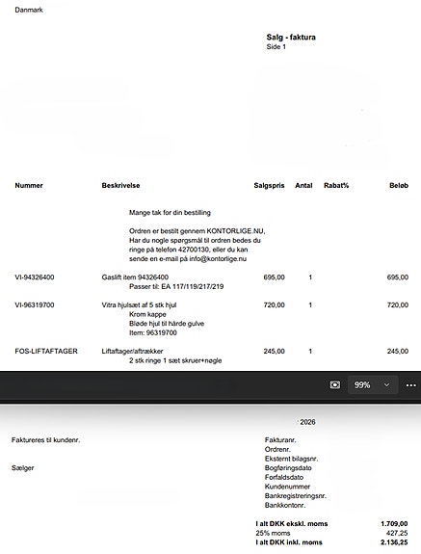Viewport: 421px width, 554px height.
Task: Click the 'Salg - faktura' heading
Action: pos(291,38)
